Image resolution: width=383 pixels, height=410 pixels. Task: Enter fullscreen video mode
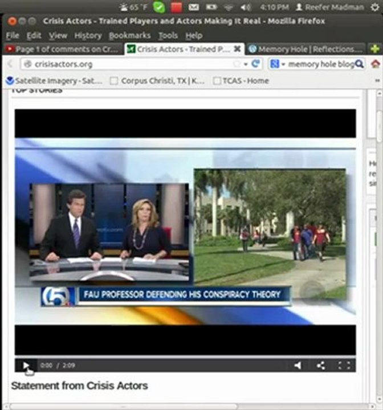tap(344, 365)
